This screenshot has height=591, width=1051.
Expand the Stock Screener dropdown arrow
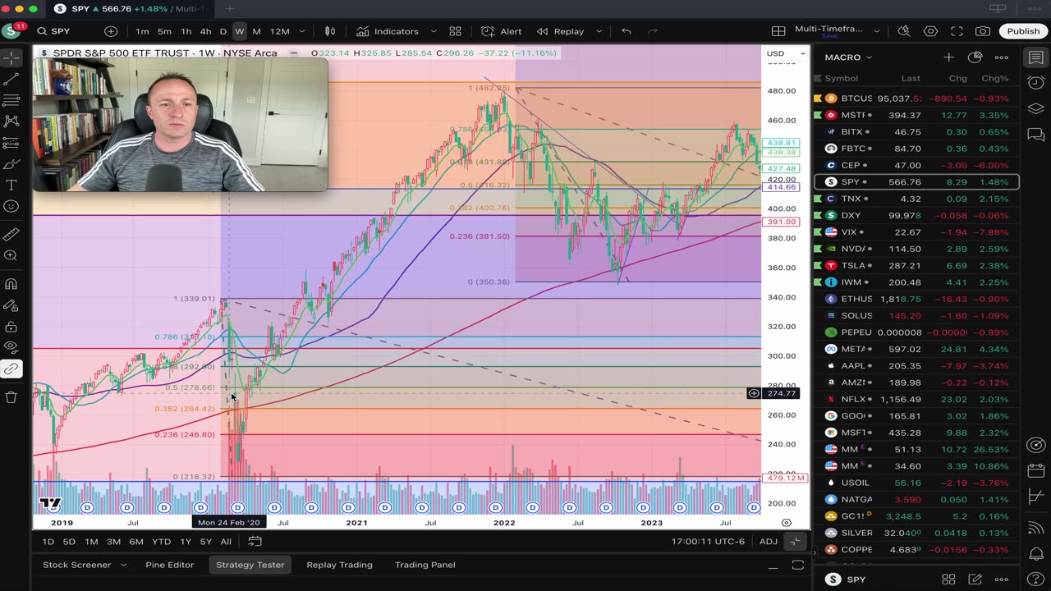click(124, 565)
